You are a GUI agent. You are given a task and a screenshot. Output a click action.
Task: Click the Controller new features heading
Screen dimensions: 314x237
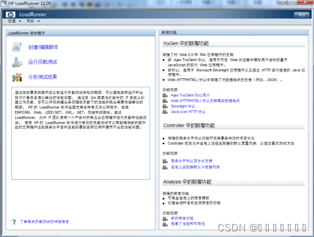coord(189,125)
